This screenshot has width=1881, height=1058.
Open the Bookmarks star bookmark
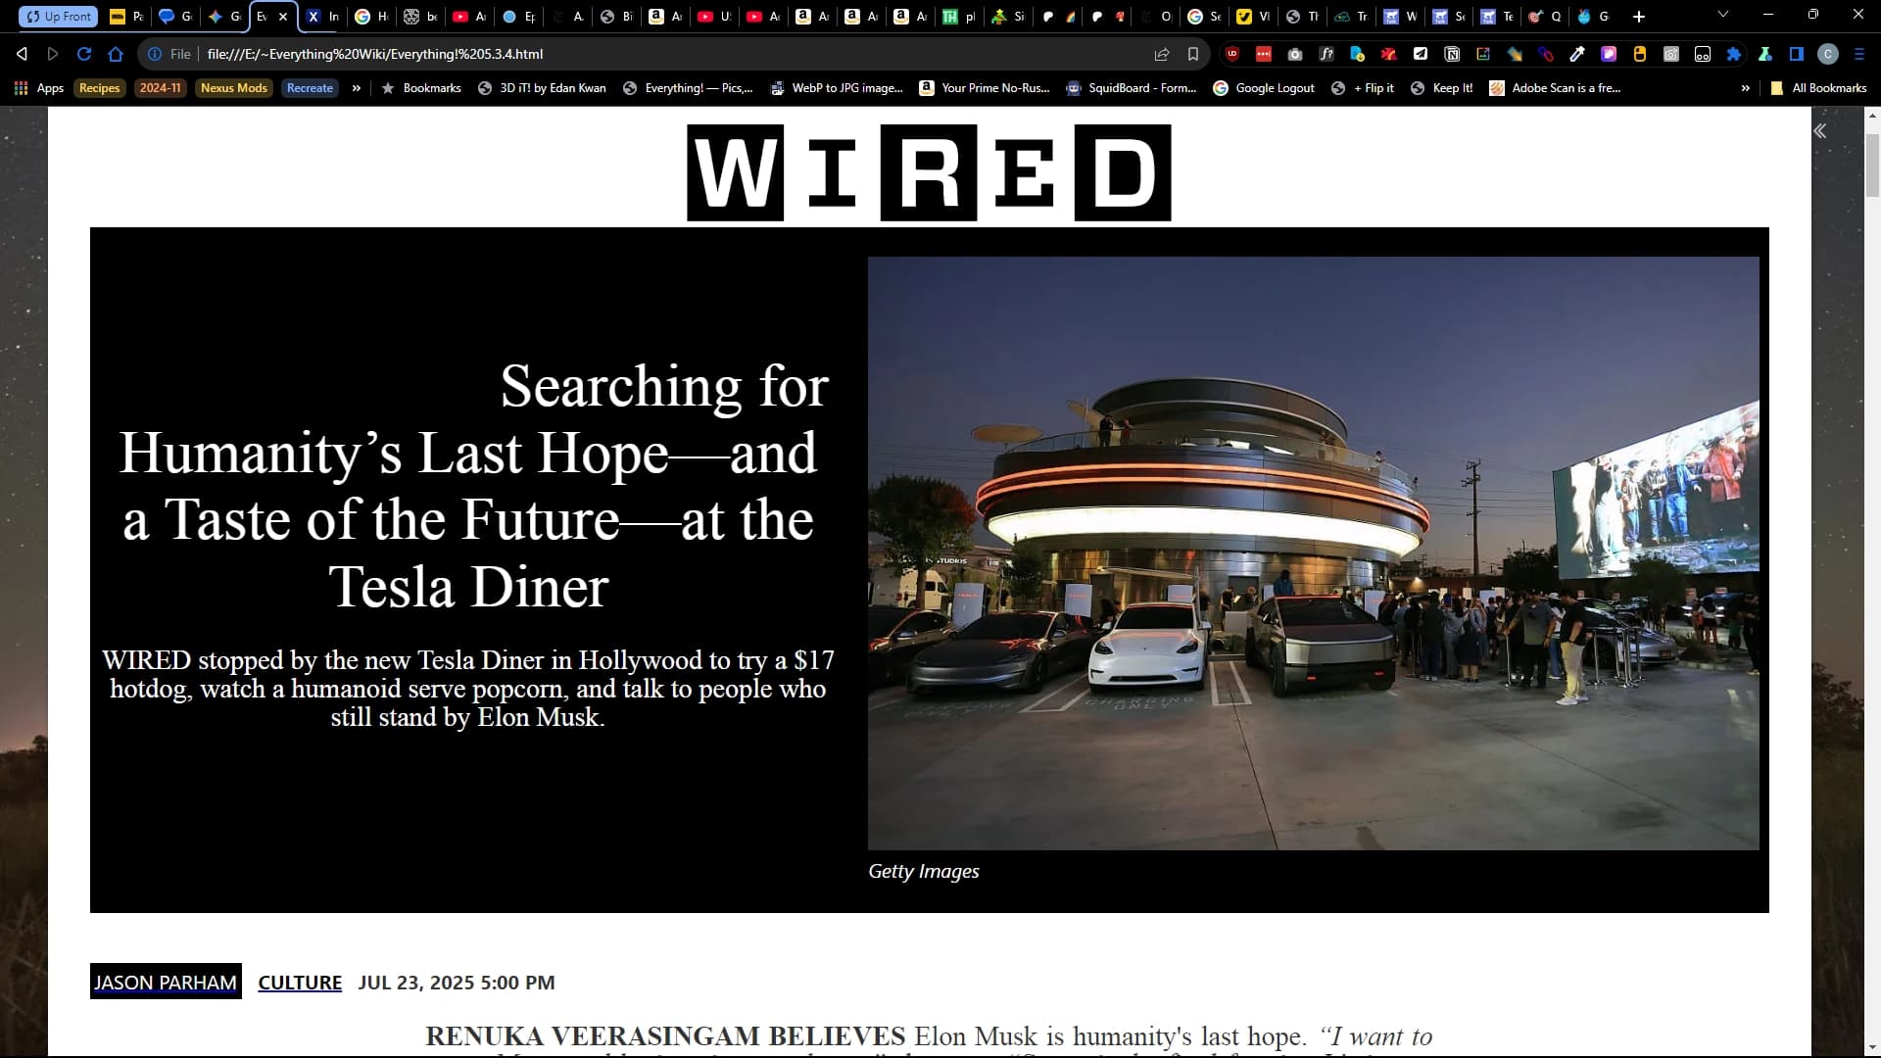click(x=421, y=88)
